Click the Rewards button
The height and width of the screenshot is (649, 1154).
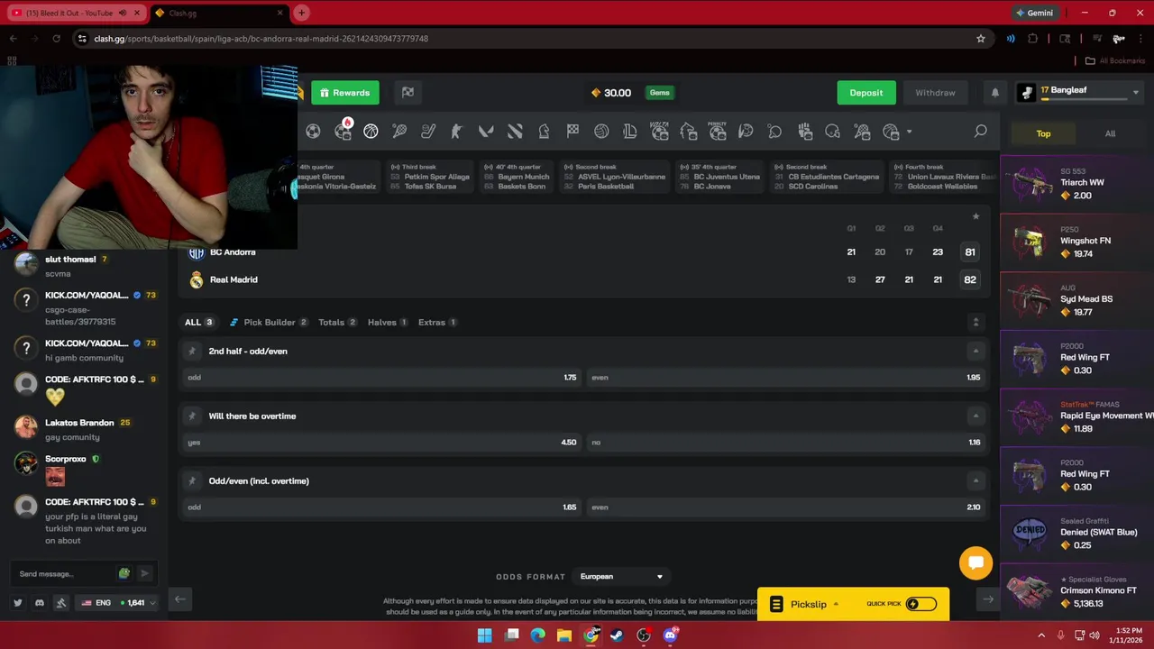345,93
